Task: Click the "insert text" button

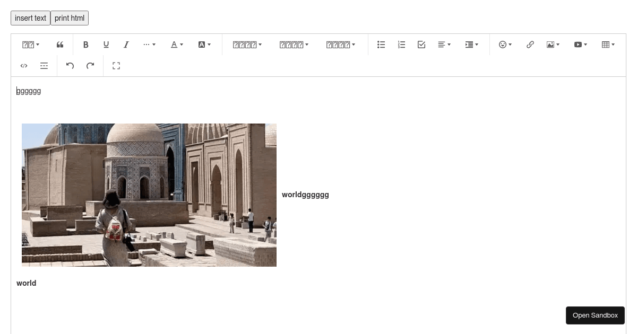Action: [x=30, y=18]
